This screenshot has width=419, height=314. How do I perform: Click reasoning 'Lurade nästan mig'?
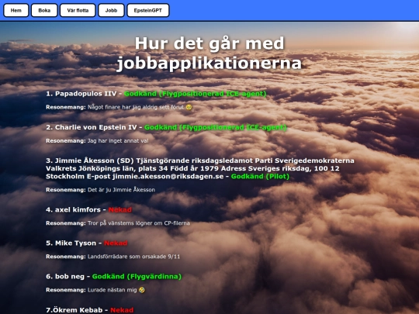click(113, 290)
